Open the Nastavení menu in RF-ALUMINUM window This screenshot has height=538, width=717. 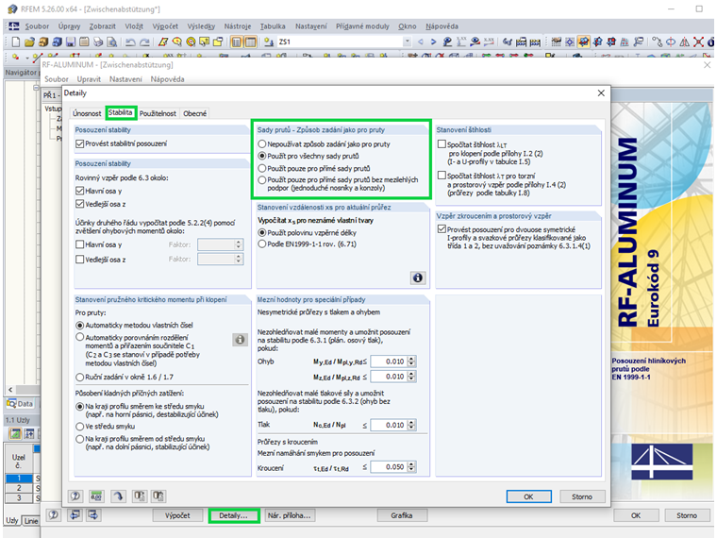click(125, 79)
